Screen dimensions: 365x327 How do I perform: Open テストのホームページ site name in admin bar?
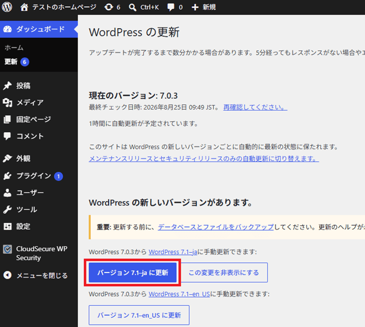click(64, 7)
